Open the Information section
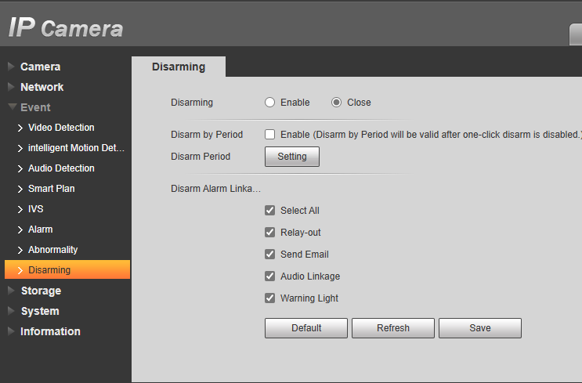Image resolution: width=582 pixels, height=383 pixels. (x=50, y=331)
